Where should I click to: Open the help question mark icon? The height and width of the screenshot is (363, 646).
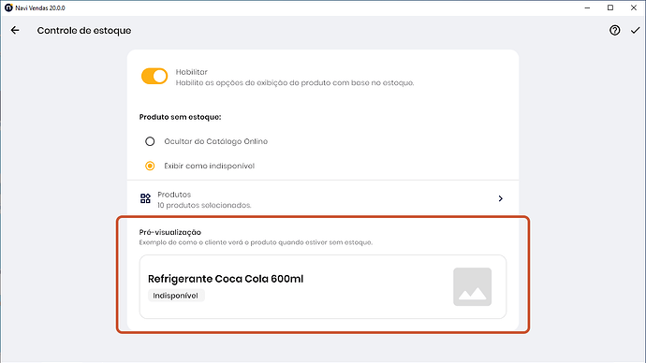click(615, 30)
